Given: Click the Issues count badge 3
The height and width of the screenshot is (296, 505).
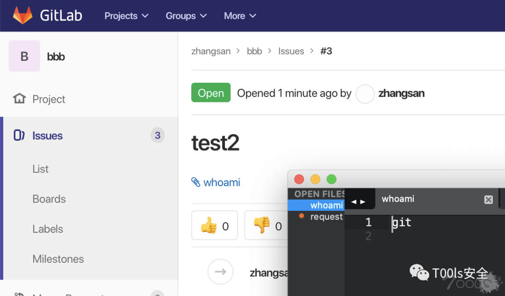Looking at the screenshot, I should [x=158, y=135].
